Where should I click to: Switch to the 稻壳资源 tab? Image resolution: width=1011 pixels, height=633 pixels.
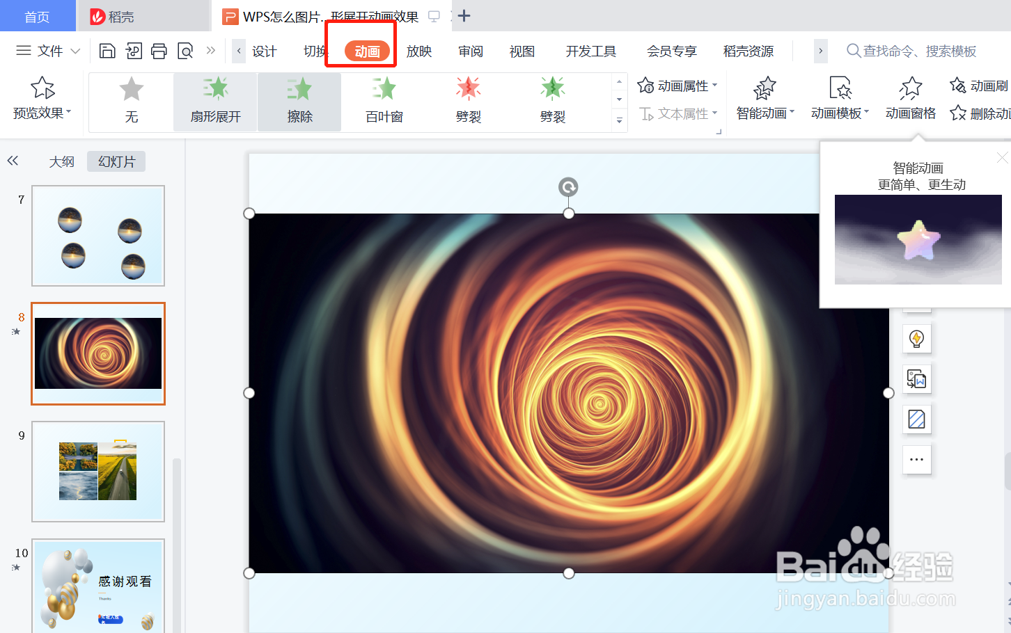(x=749, y=51)
